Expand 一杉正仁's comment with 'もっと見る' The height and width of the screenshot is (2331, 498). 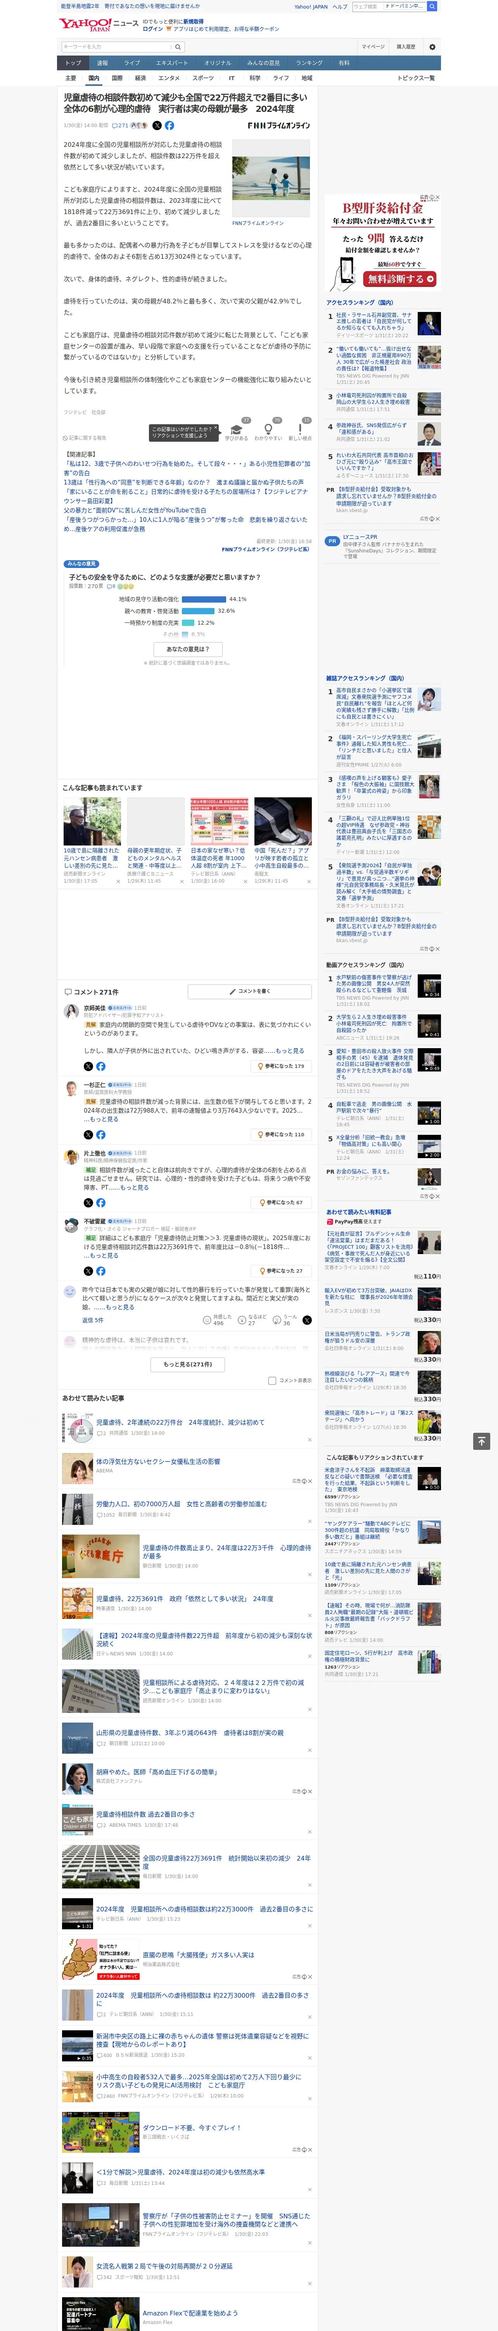pos(104,1119)
